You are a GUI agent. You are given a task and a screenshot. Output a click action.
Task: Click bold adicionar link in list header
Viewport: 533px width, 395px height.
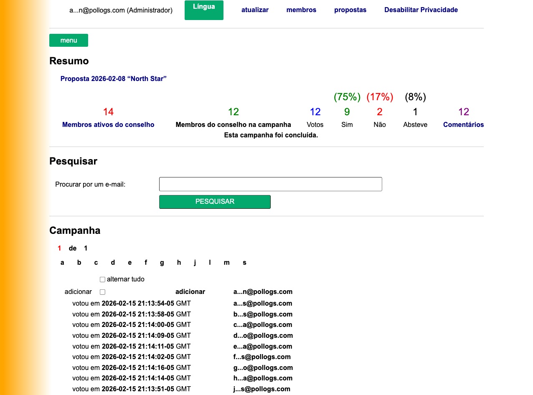pos(190,292)
